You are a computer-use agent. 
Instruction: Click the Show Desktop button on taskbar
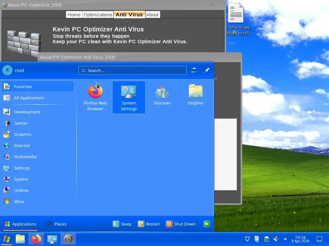pos(319,239)
